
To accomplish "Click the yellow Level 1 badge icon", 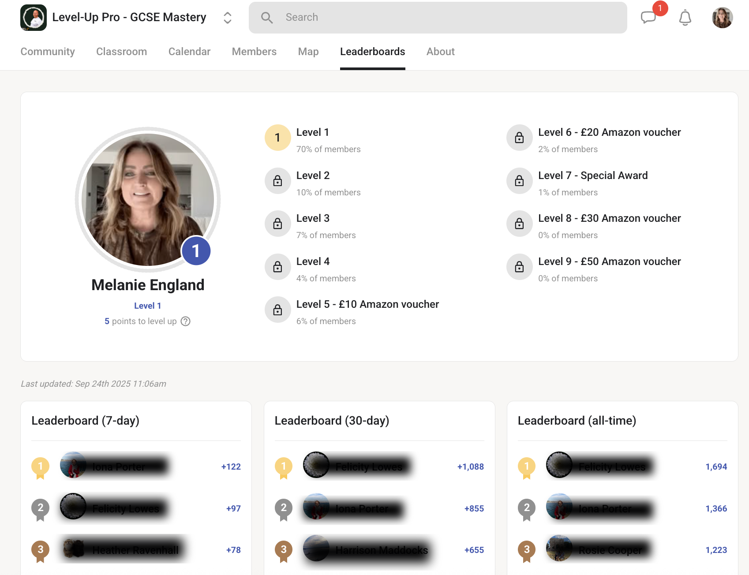I will pos(277,138).
